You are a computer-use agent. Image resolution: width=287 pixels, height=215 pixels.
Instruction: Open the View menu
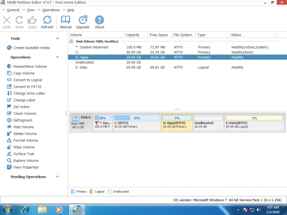point(31,10)
